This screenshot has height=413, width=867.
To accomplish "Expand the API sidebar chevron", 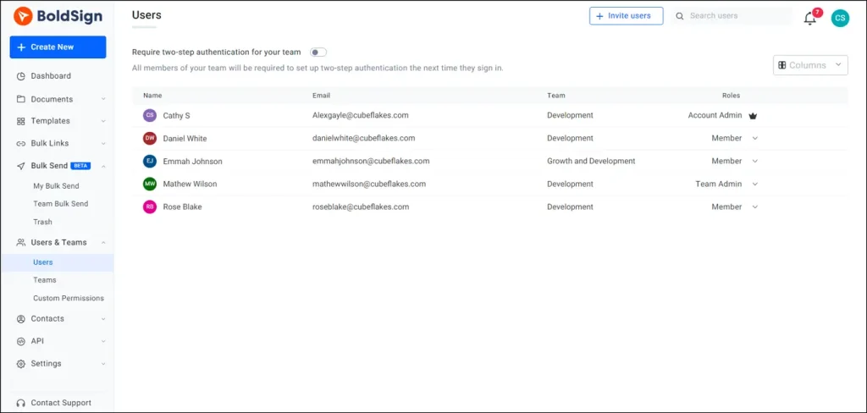I will pyautogui.click(x=103, y=341).
